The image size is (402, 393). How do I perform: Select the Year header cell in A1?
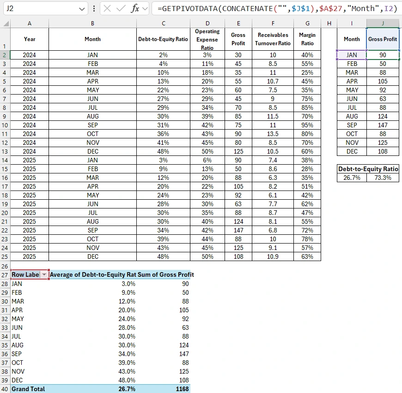click(x=29, y=39)
